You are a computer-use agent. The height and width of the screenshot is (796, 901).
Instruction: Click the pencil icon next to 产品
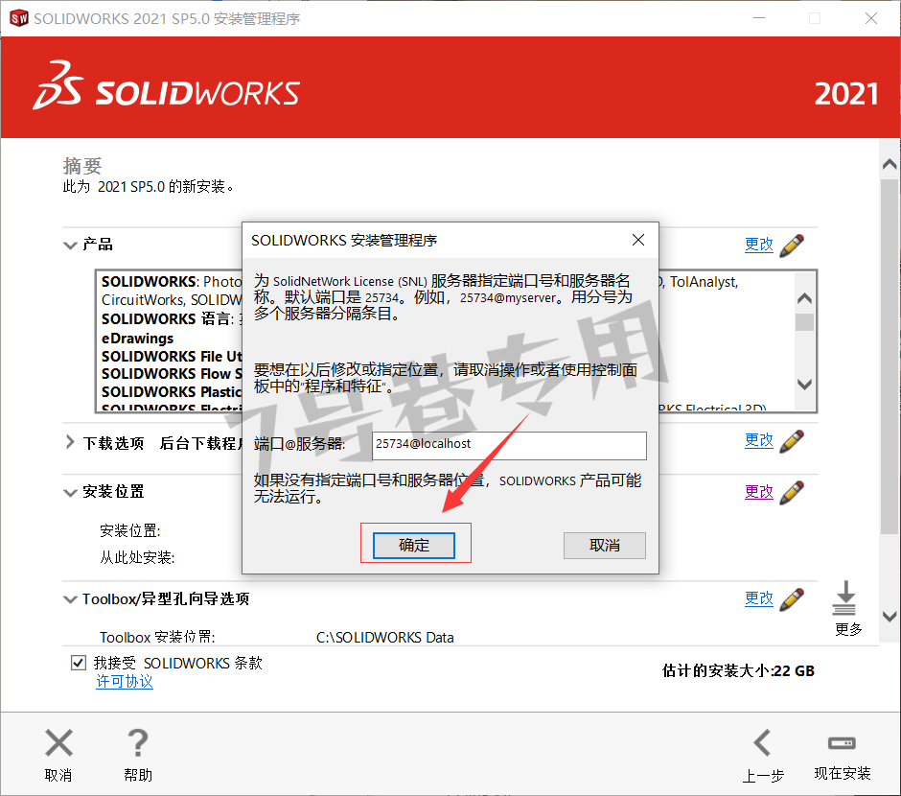click(x=792, y=246)
